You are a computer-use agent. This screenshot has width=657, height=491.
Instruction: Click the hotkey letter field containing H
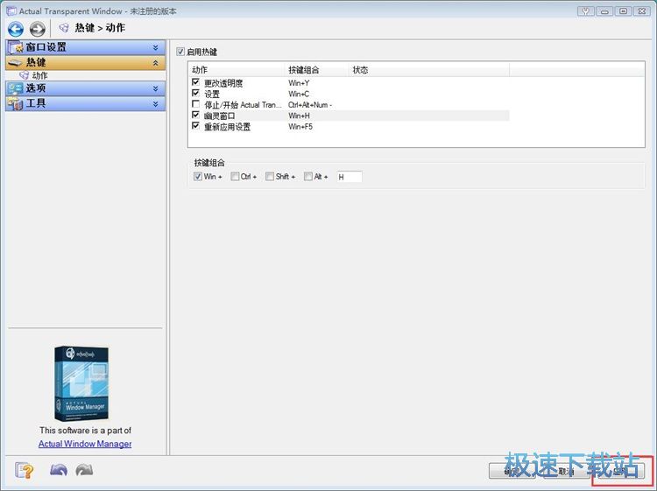(350, 177)
